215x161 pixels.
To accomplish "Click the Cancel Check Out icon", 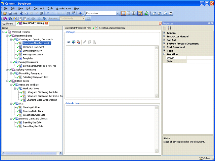I will pos(171,13).
